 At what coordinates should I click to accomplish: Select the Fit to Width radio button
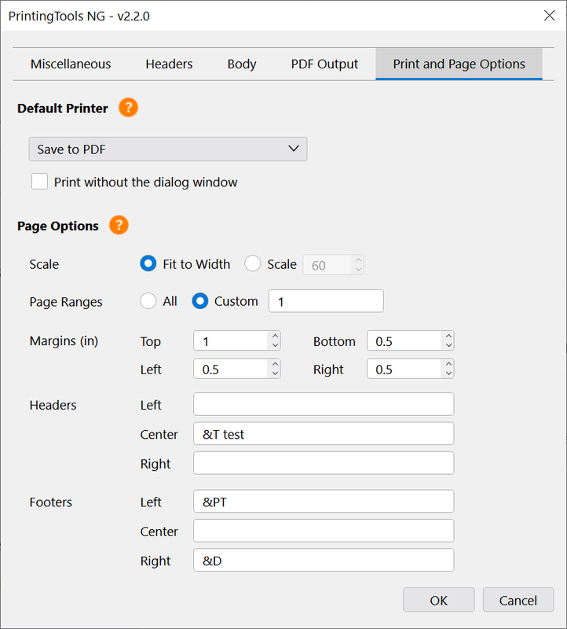(x=148, y=264)
